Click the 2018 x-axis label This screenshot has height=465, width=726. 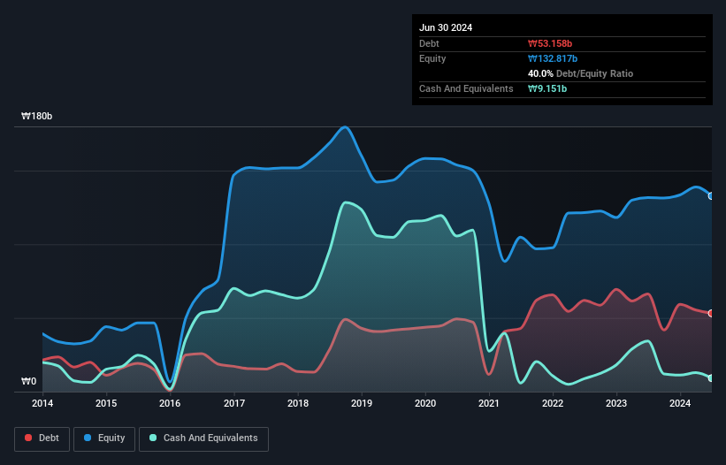pyautogui.click(x=298, y=403)
